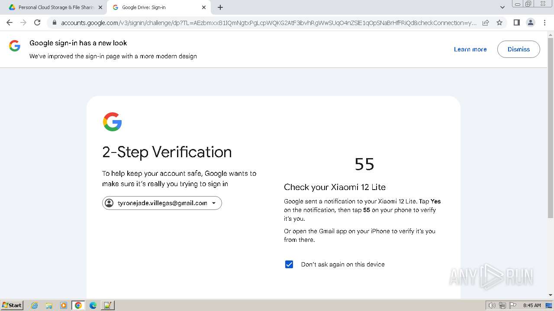Screen dimensions: 554x311
Task: Close the Personal Cloud Storage tab
Action: point(100,7)
